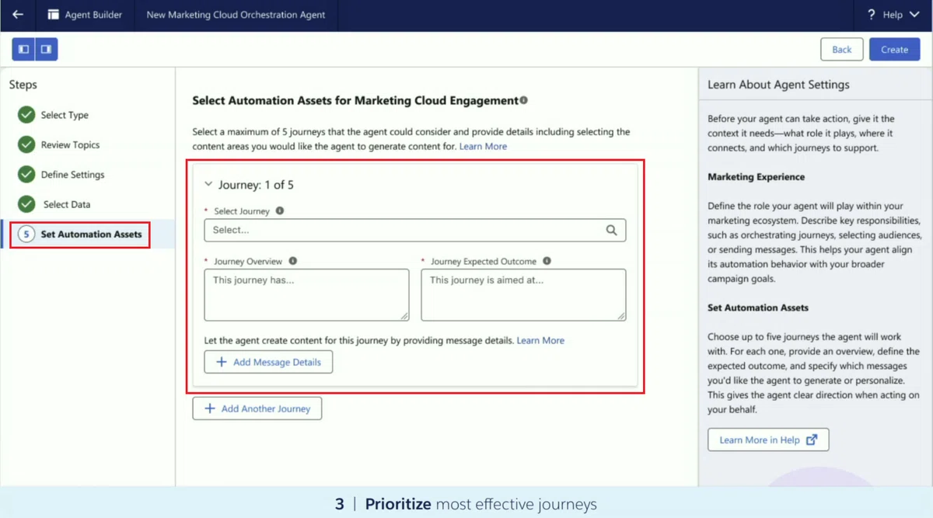Click the Journey Overview info icon

[x=293, y=261]
